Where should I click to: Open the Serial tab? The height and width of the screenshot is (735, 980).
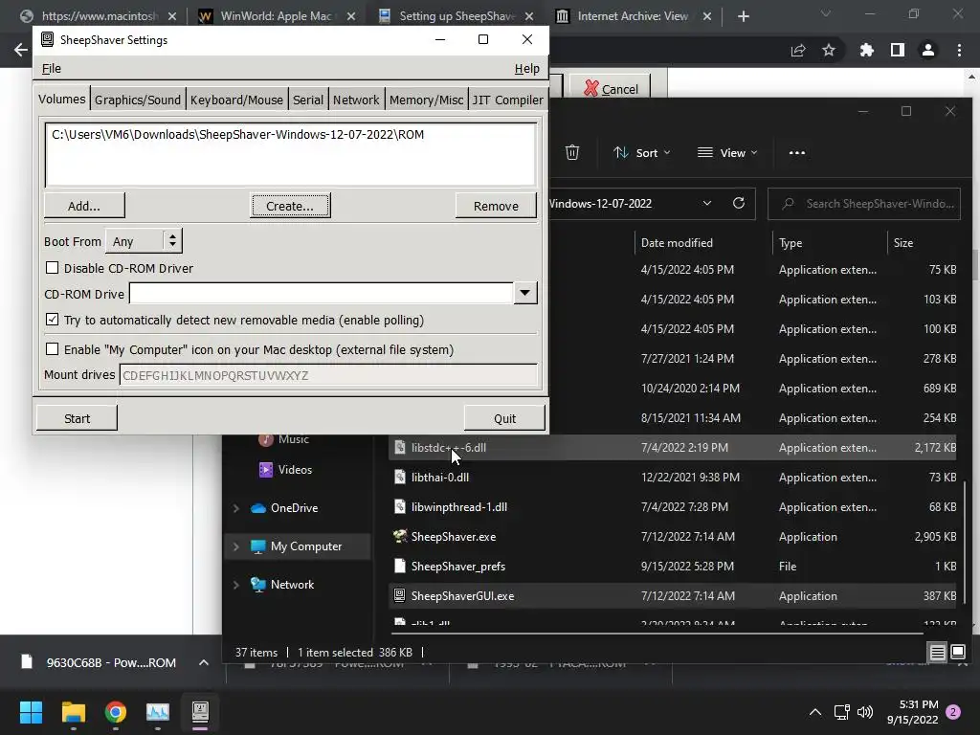(x=308, y=100)
